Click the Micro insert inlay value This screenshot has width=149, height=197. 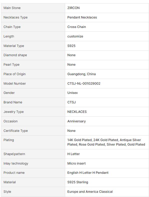click(x=76, y=164)
